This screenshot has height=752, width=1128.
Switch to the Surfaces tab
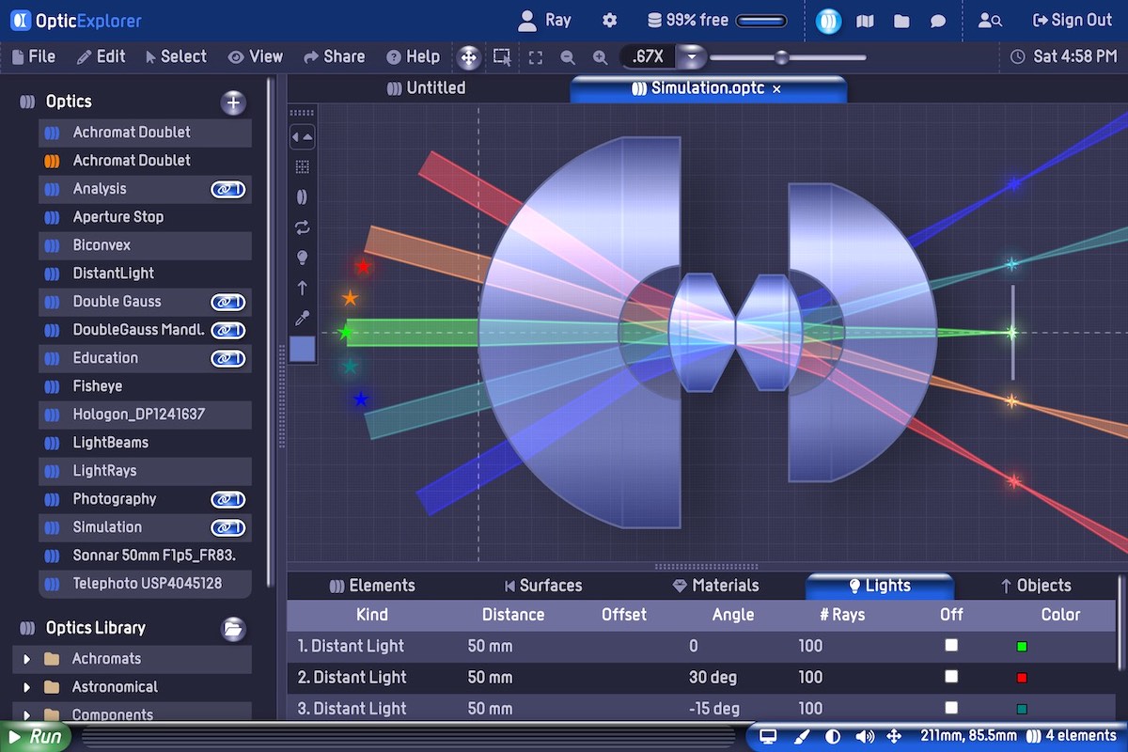(543, 585)
